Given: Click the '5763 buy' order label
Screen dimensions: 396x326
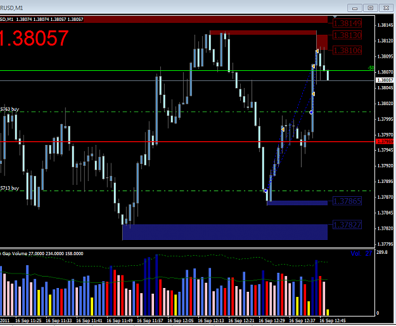Looking at the screenshot, I should 10,109.
